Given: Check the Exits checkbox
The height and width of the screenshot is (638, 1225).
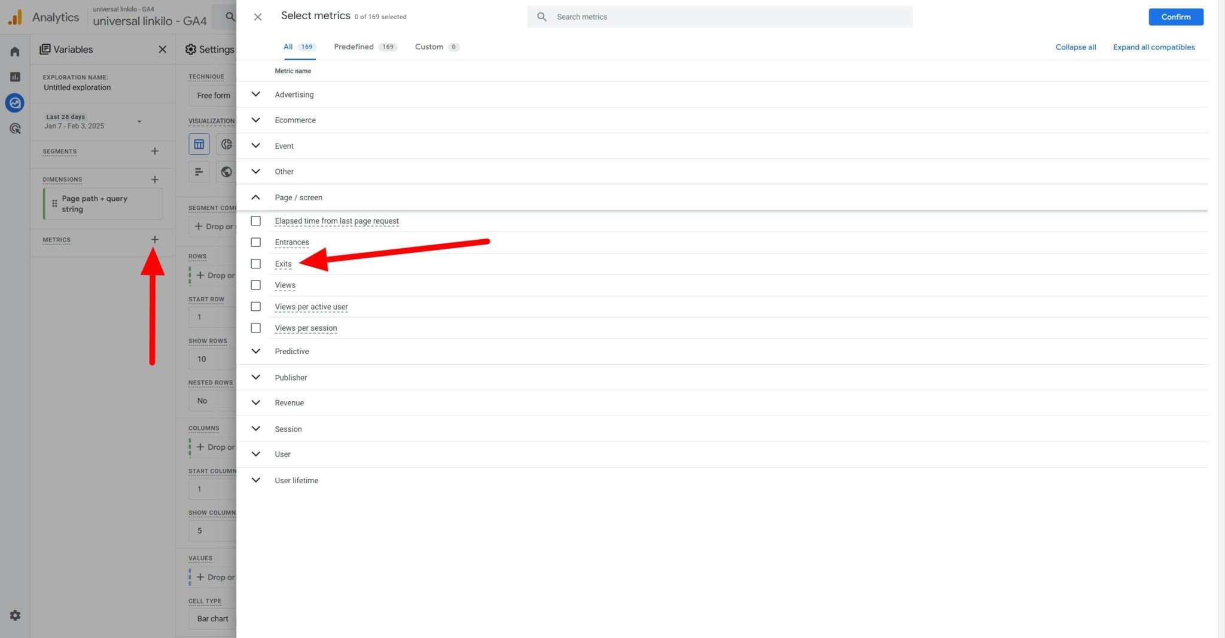Looking at the screenshot, I should pos(256,264).
